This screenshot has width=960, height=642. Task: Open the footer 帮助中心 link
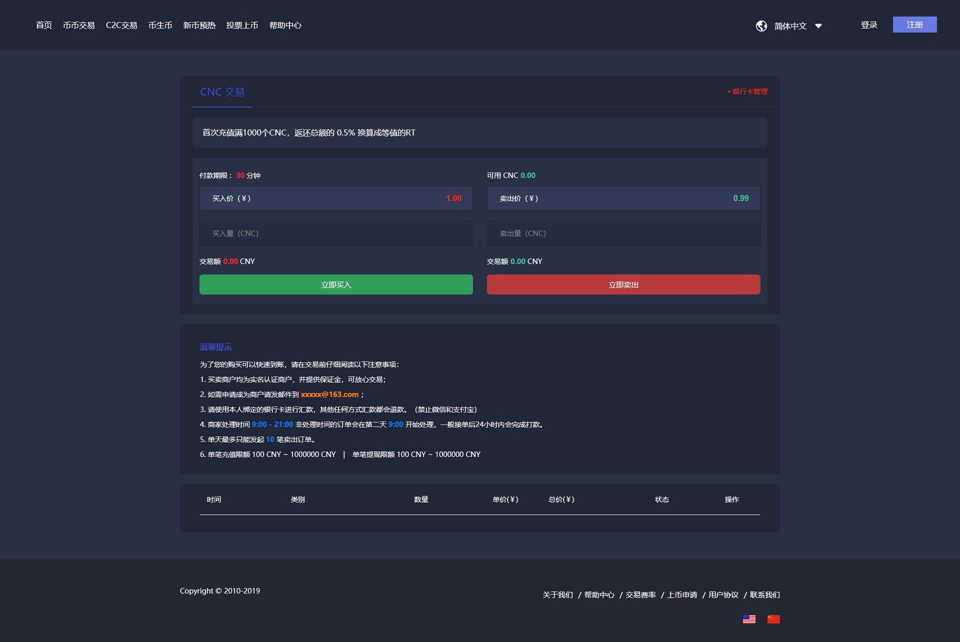[x=599, y=594]
